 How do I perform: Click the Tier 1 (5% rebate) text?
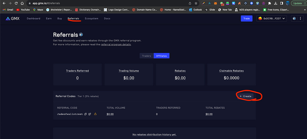click(x=88, y=96)
